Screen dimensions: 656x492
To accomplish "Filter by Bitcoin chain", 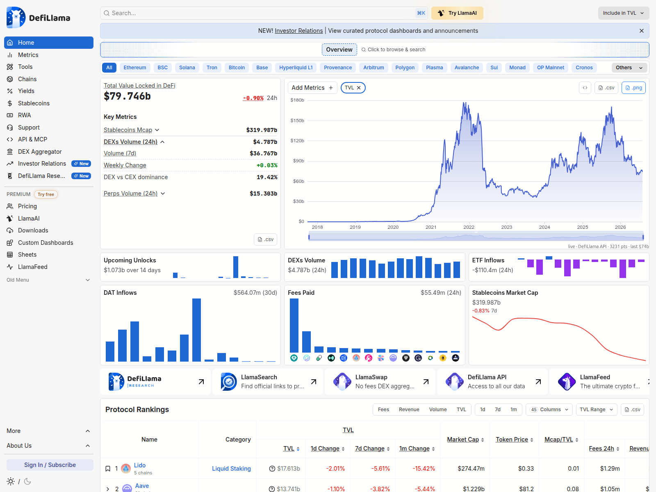I will pos(237,68).
